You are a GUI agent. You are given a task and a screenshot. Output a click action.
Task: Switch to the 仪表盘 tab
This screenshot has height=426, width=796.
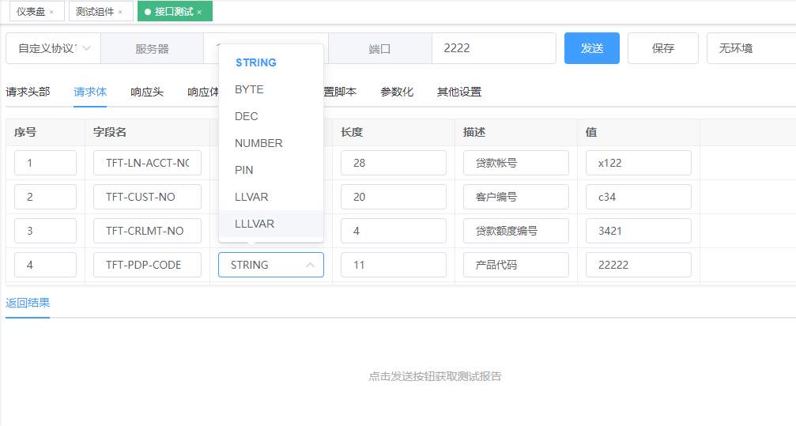click(x=31, y=12)
